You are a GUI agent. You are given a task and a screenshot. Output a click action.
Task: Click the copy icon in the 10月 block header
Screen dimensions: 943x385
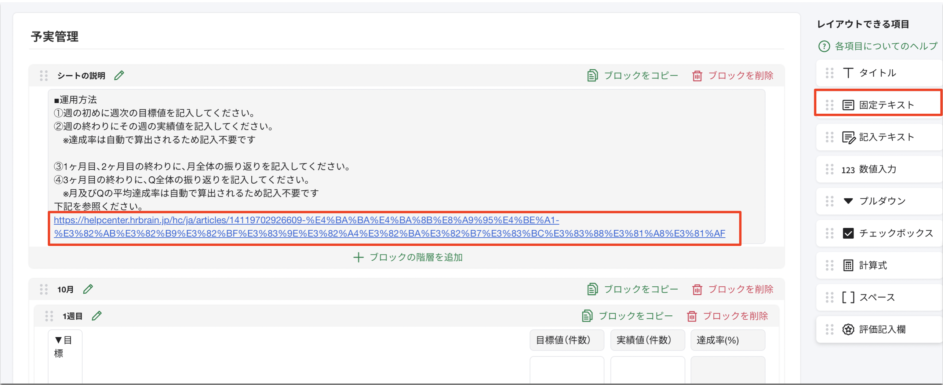(x=592, y=289)
